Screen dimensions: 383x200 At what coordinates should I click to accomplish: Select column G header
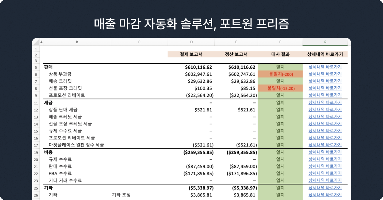click(x=325, y=42)
